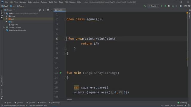Image resolution: width=191 pixels, height=107 pixels.
Task: Click tool window quick-access icon in status bar
Action: point(2,106)
